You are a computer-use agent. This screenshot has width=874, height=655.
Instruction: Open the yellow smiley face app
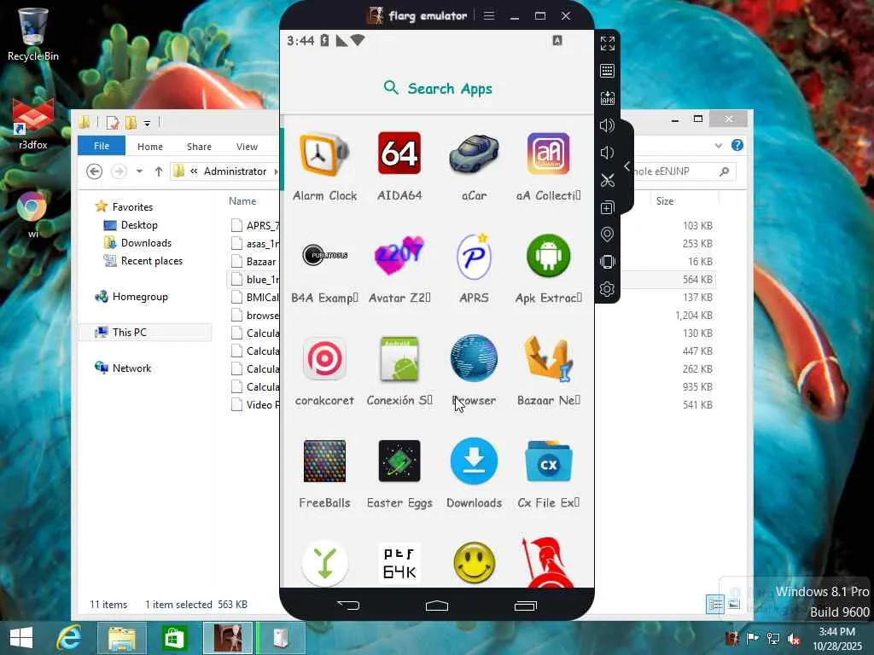coord(474,564)
